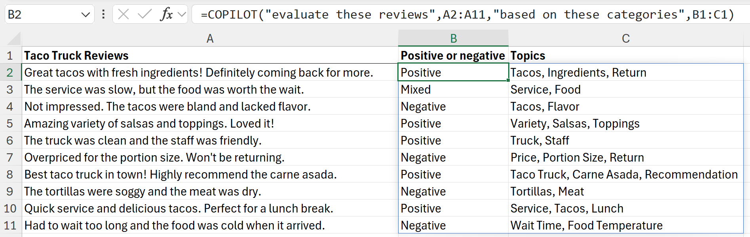Select column B header
This screenshot has width=750, height=237.
tap(453, 38)
